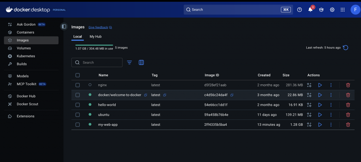This screenshot has height=162, width=361.
Task: Open more actions menu for my-web-app
Action: coord(331,124)
